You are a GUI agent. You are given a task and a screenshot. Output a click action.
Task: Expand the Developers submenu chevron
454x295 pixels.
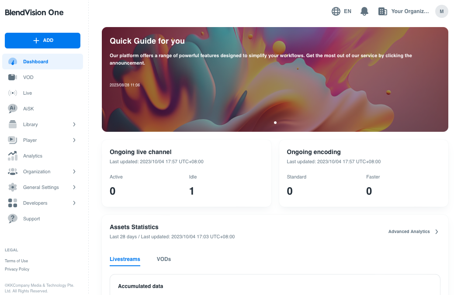(74, 203)
